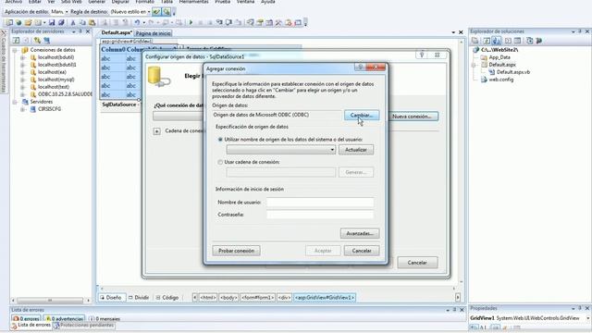Collapse the Servidores tree node
Image resolution: width=592 pixels, height=333 pixels.
pyautogui.click(x=15, y=102)
